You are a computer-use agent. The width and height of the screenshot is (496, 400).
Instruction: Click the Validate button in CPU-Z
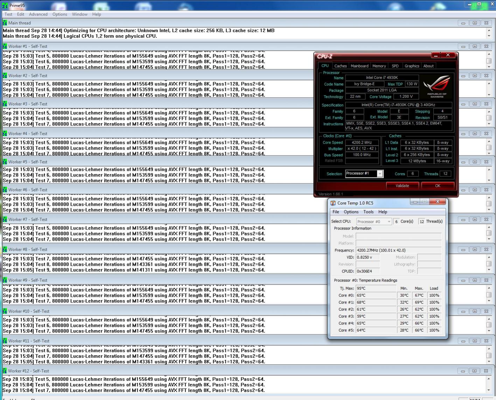click(402, 186)
